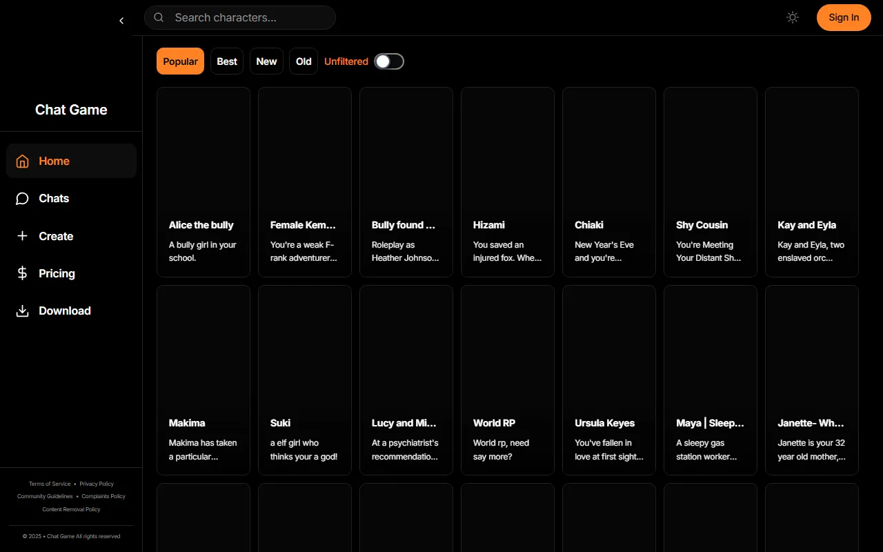Viewport: 883px width, 552px height.
Task: Enable the Unfiltered toggle switch
Action: coord(389,61)
